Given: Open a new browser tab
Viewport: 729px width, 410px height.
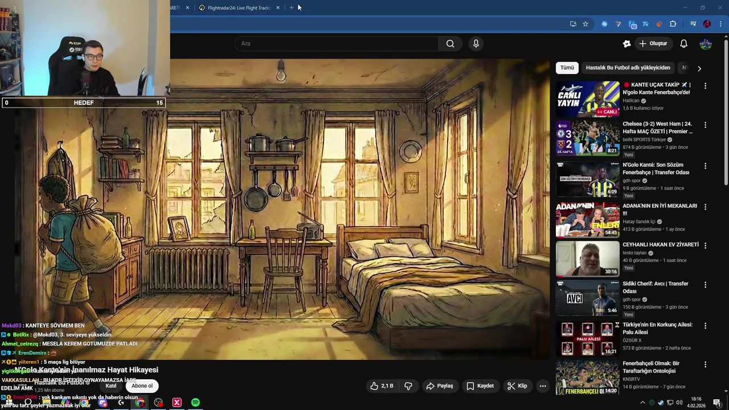Looking at the screenshot, I should tap(292, 7).
